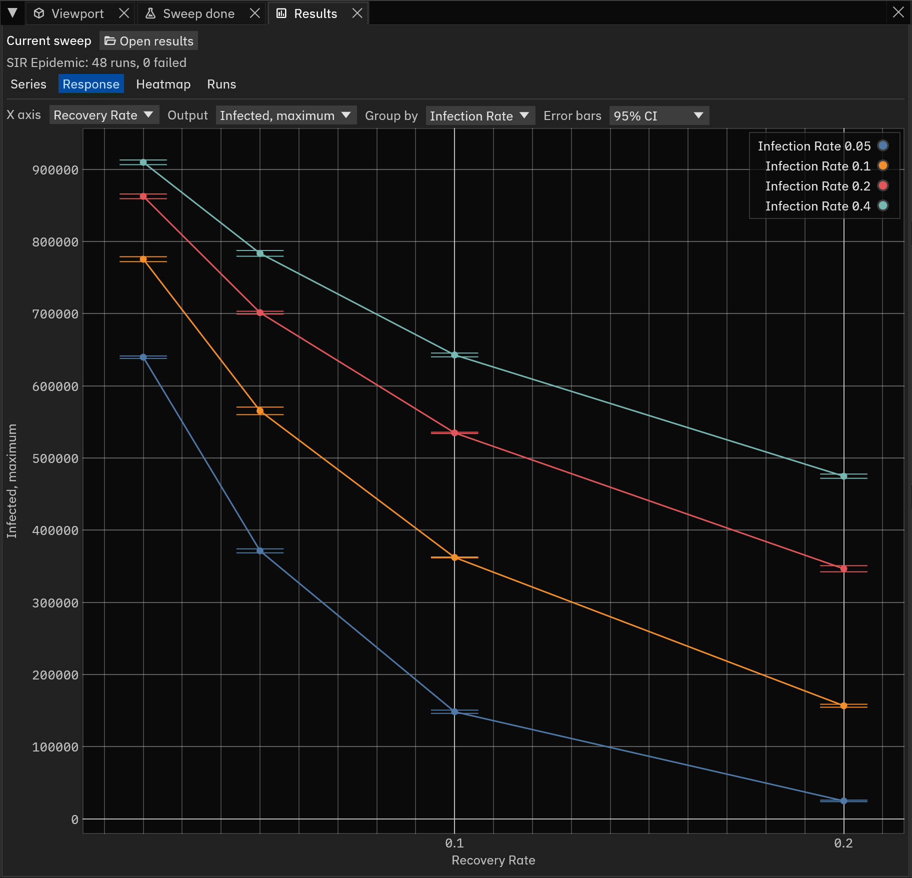
Task: Click the Sweep done flask icon
Action: (x=150, y=13)
